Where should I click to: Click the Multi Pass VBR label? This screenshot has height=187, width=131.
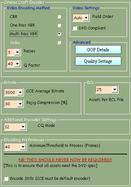pos(24,34)
